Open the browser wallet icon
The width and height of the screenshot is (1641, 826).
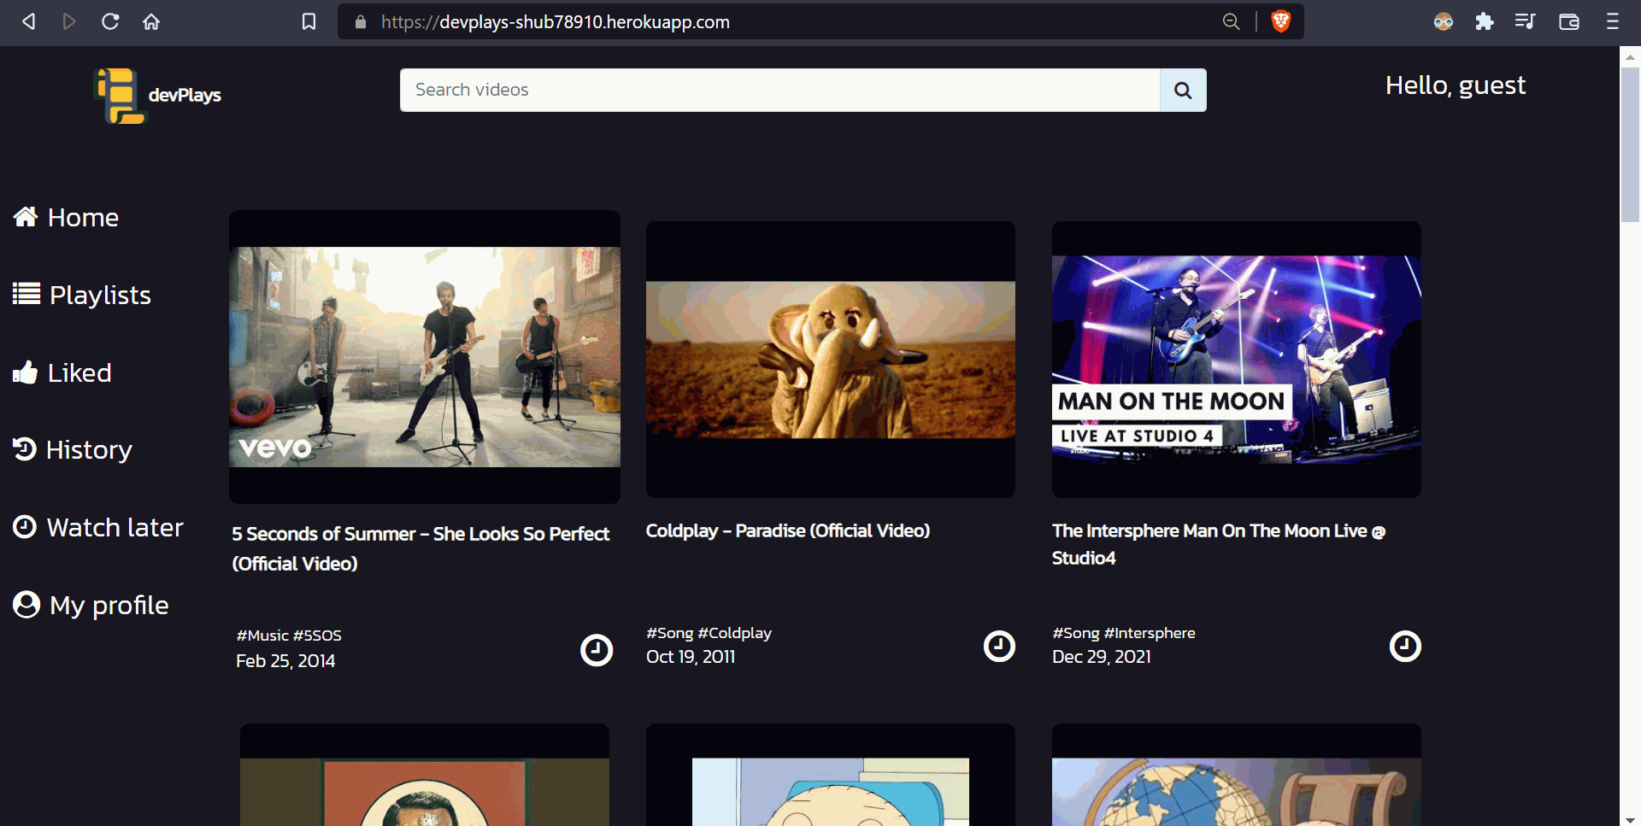1568,21
